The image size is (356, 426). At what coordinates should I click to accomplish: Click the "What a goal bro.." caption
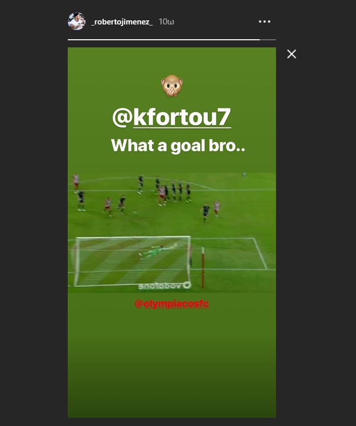tap(178, 146)
